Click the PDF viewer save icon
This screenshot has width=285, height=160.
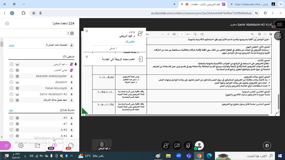point(265,34)
